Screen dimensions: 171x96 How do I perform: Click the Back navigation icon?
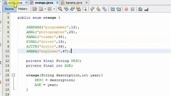(41, 9)
